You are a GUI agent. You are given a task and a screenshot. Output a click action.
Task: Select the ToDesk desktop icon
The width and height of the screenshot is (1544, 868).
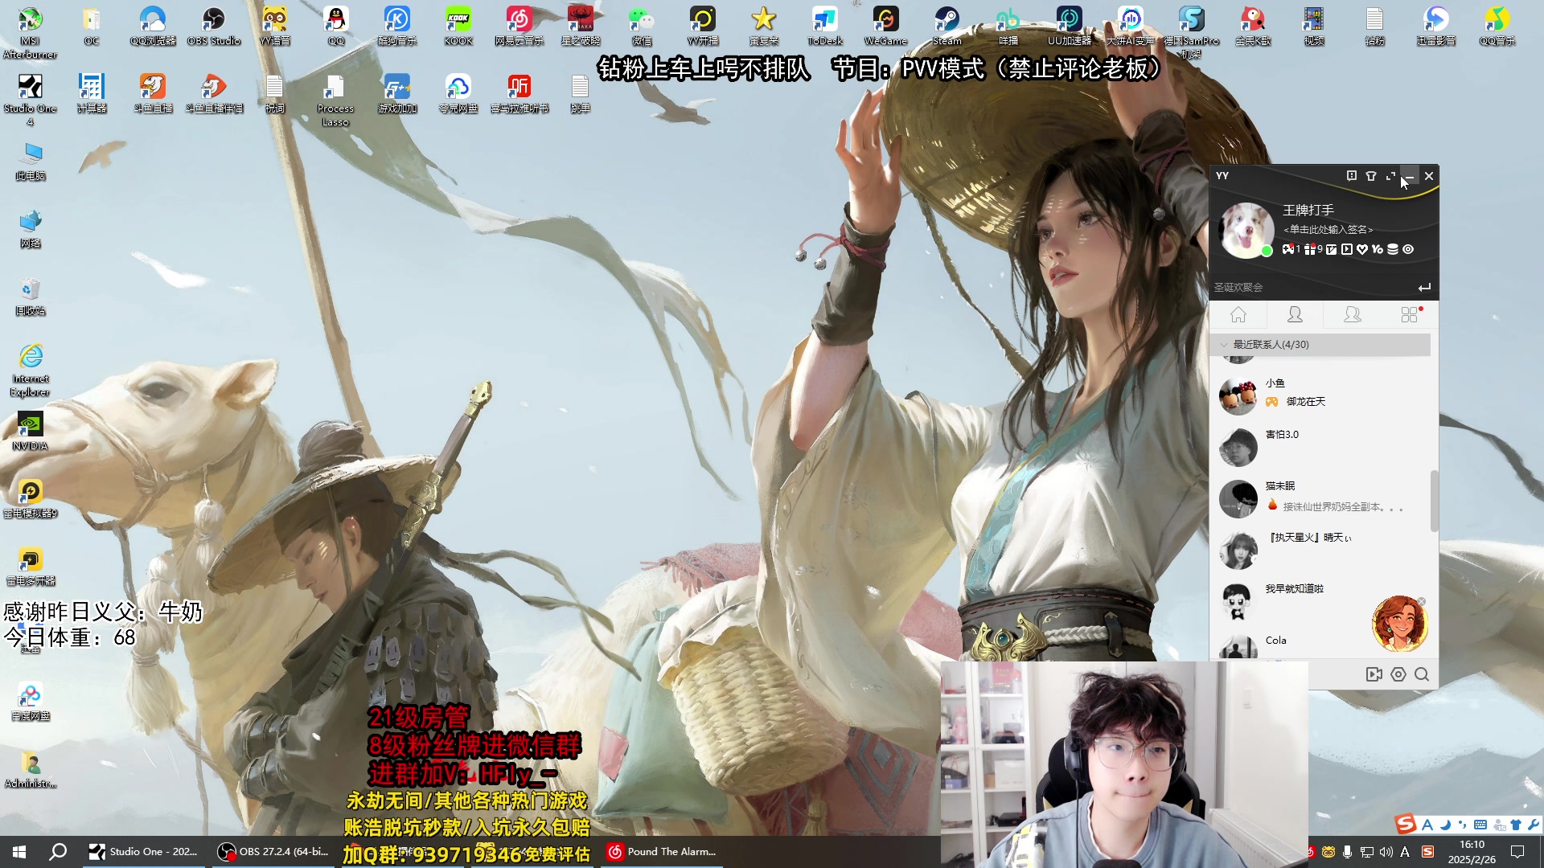[825, 26]
